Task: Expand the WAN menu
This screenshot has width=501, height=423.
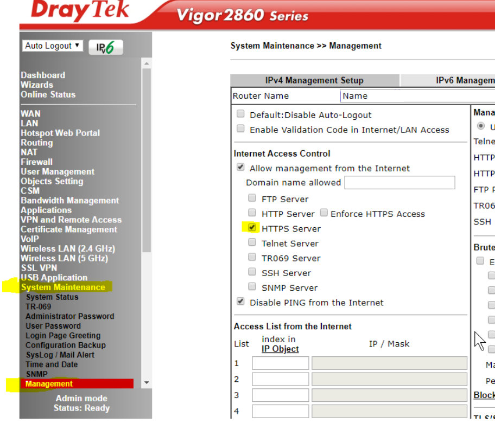Action: tap(30, 114)
